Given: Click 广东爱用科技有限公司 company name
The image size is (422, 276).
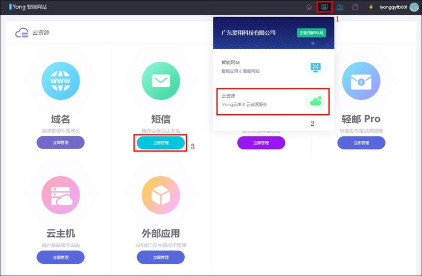Looking at the screenshot, I should click(x=248, y=33).
